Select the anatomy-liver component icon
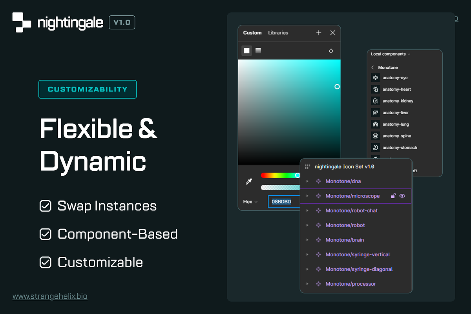The height and width of the screenshot is (314, 471). [375, 113]
